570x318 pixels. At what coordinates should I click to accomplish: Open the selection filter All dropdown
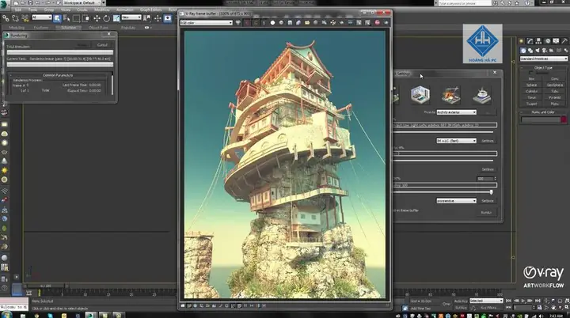pyautogui.click(x=42, y=17)
